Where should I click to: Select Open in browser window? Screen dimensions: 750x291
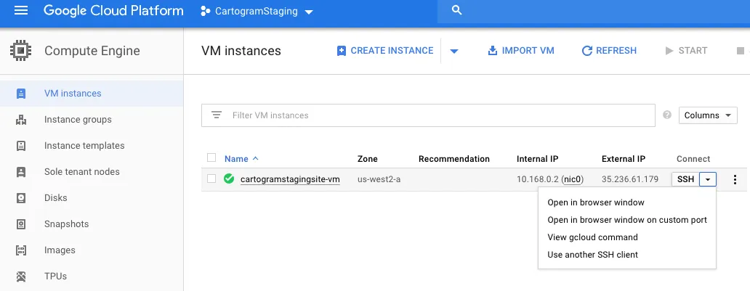pyautogui.click(x=595, y=202)
